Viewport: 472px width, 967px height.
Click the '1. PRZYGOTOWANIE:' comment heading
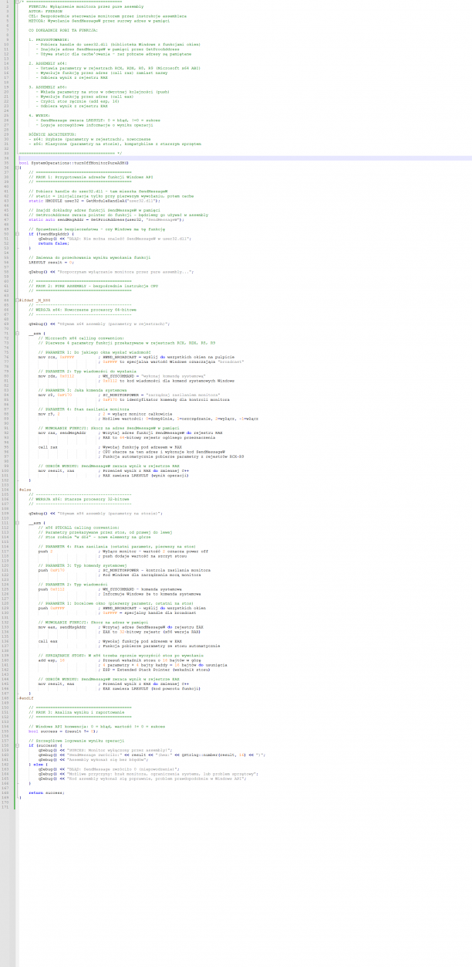click(49, 39)
